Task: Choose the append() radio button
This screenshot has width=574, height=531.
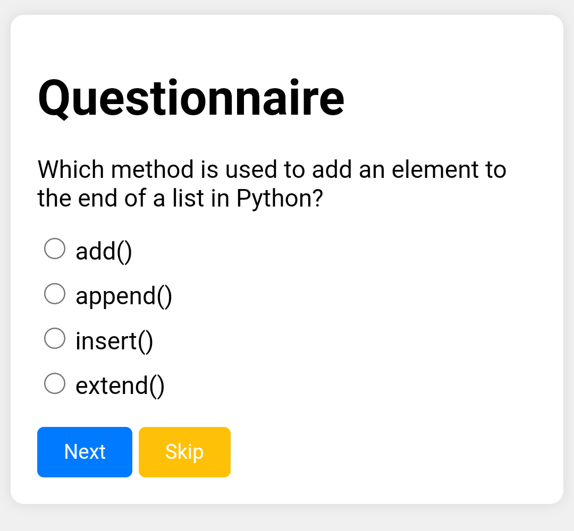Action: click(55, 294)
